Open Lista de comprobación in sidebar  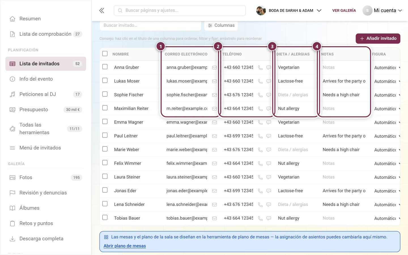[x=46, y=34]
